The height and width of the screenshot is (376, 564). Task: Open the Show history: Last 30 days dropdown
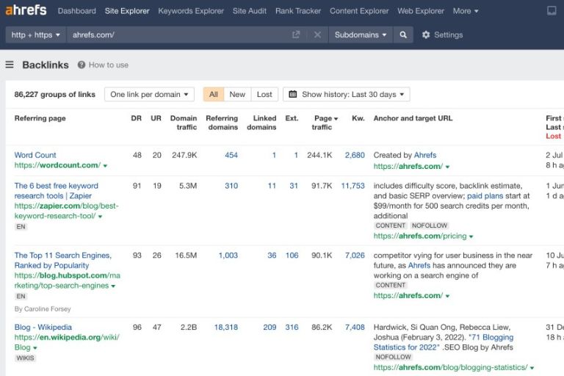click(347, 94)
